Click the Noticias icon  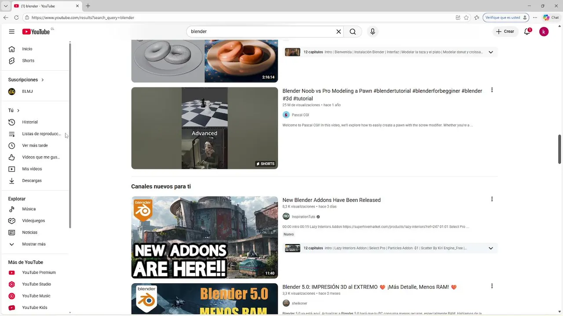[12, 232]
